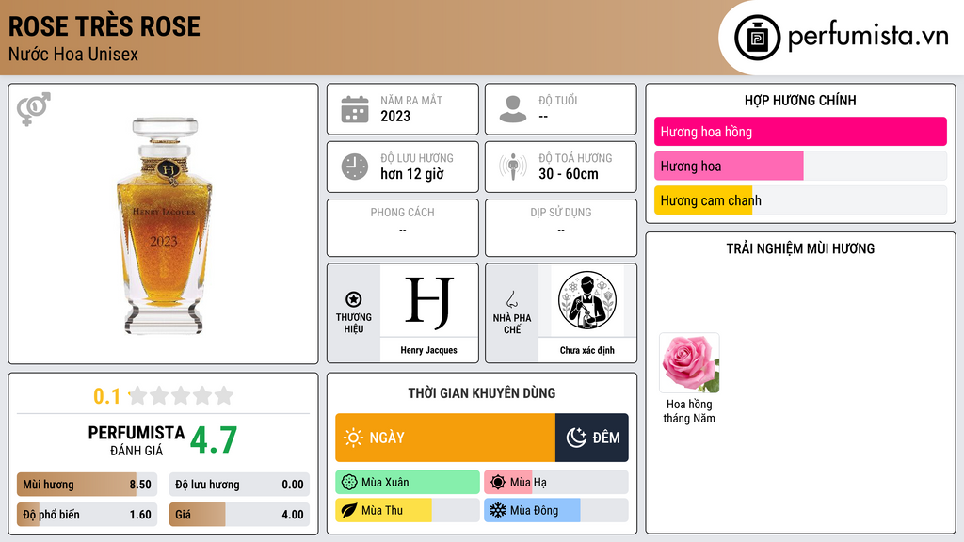The width and height of the screenshot is (964, 542).
Task: Click the leaf icon beside Mùa Thu
Action: click(x=349, y=510)
